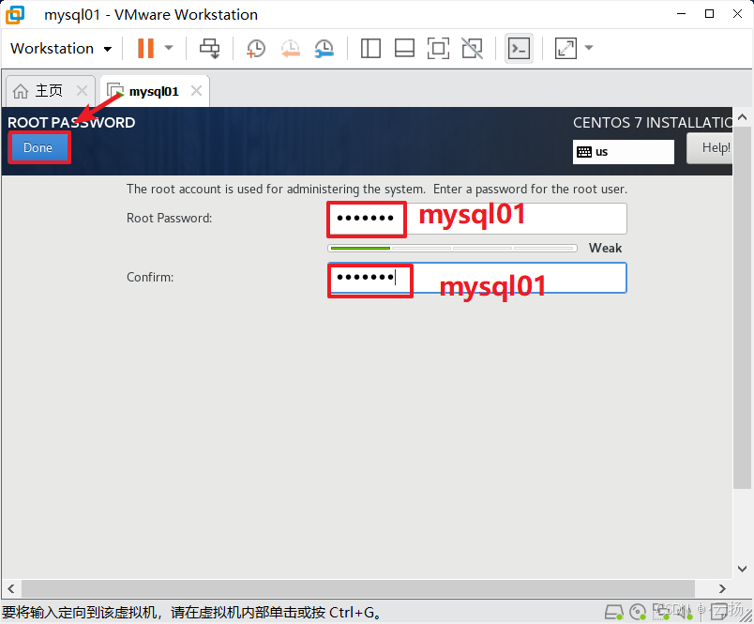Click the network adapter status icon
The image size is (754, 624).
pos(662,611)
